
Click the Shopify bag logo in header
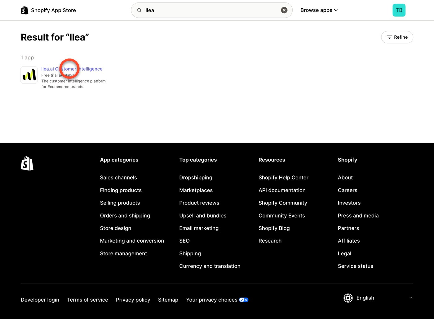pyautogui.click(x=24, y=10)
